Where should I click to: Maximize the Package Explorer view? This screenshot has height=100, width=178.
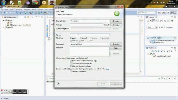tap(42, 17)
